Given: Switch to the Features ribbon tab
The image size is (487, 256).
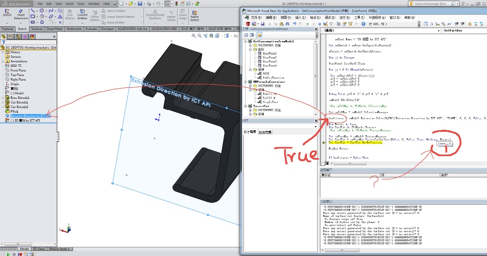Looking at the screenshot, I should click(x=8, y=29).
